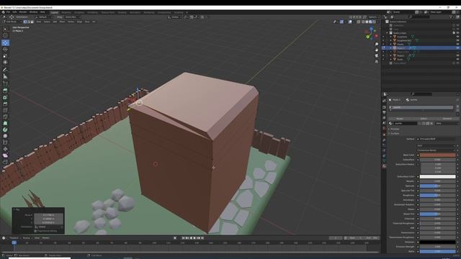Select the Measure tool
The image size is (461, 259).
pos(5,76)
